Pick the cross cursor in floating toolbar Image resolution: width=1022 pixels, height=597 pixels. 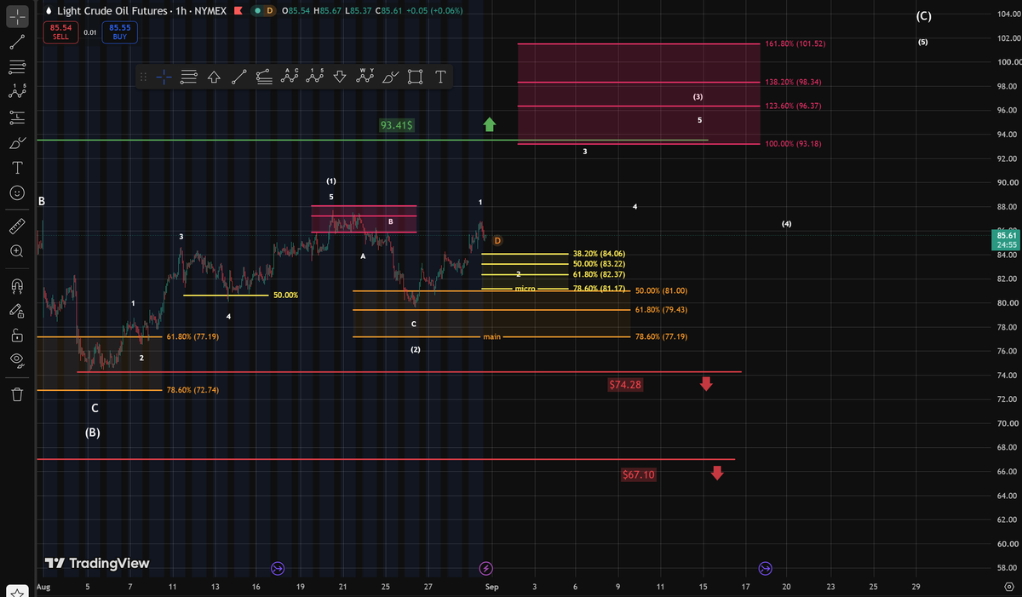click(164, 77)
